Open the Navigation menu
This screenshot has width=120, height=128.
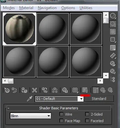(47, 8)
